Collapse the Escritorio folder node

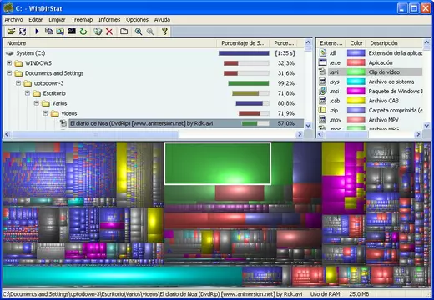(28, 93)
